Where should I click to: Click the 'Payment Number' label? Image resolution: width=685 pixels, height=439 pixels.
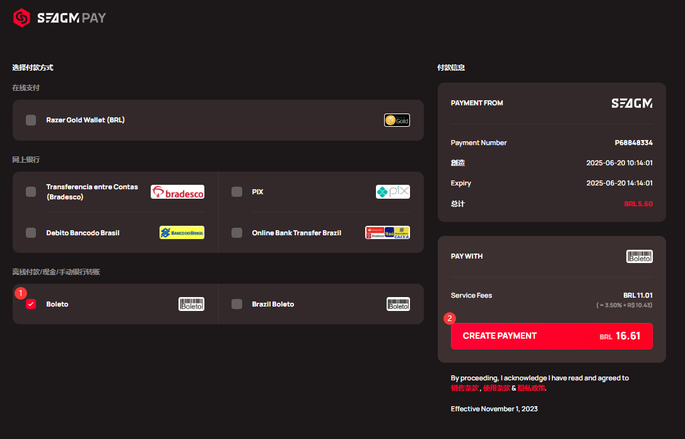(x=479, y=143)
